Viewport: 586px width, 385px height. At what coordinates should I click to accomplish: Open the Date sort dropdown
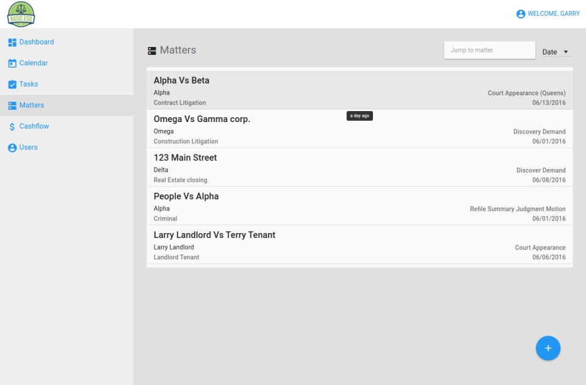tap(555, 52)
